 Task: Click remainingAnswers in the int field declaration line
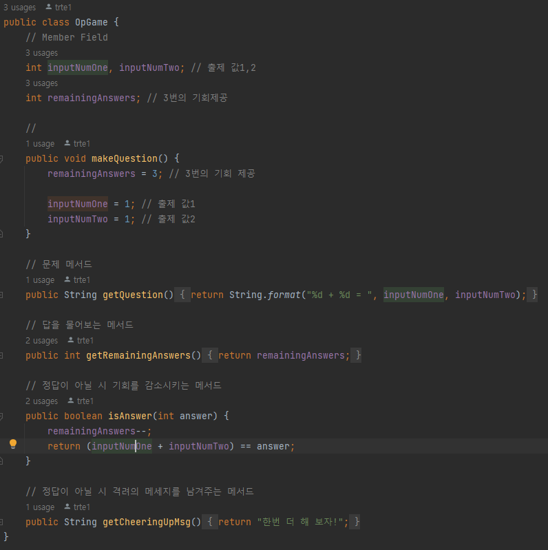pyautogui.click(x=91, y=98)
